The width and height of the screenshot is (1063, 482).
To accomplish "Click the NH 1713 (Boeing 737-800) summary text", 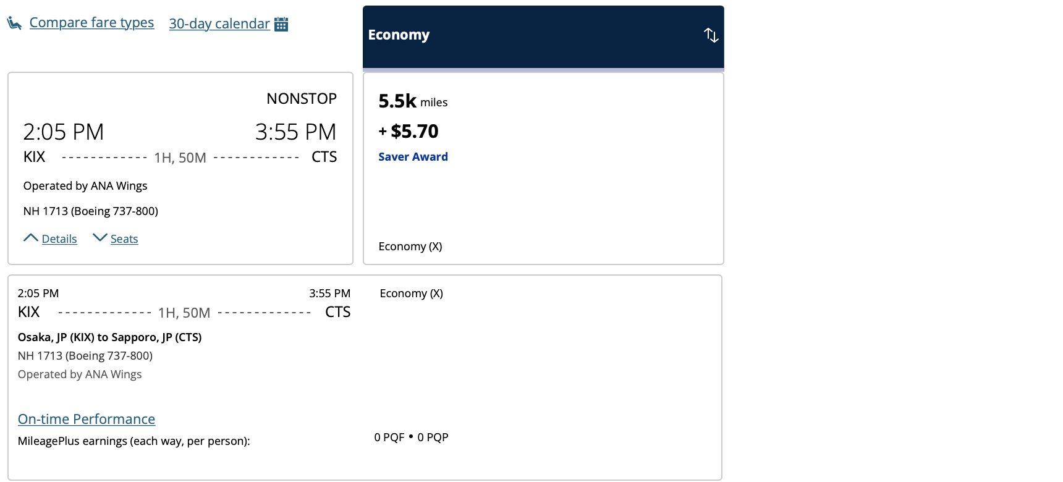I will tap(91, 211).
